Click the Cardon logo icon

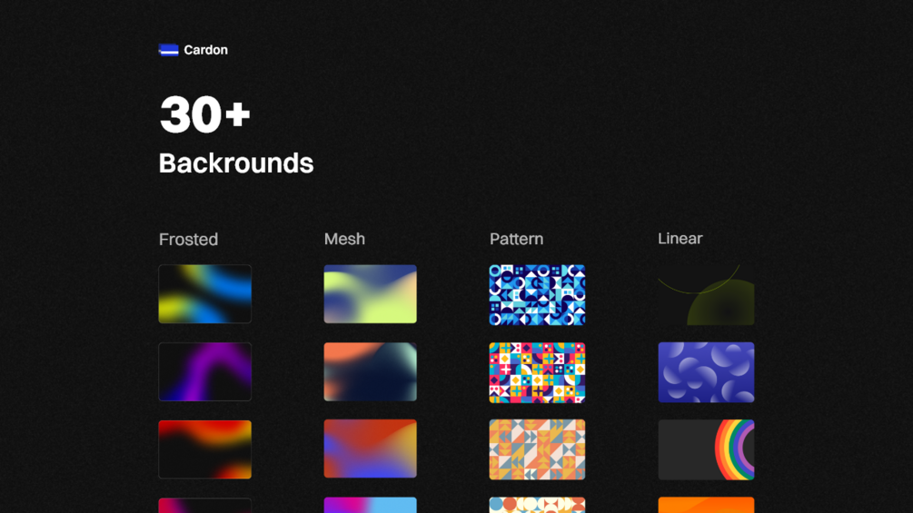click(169, 50)
